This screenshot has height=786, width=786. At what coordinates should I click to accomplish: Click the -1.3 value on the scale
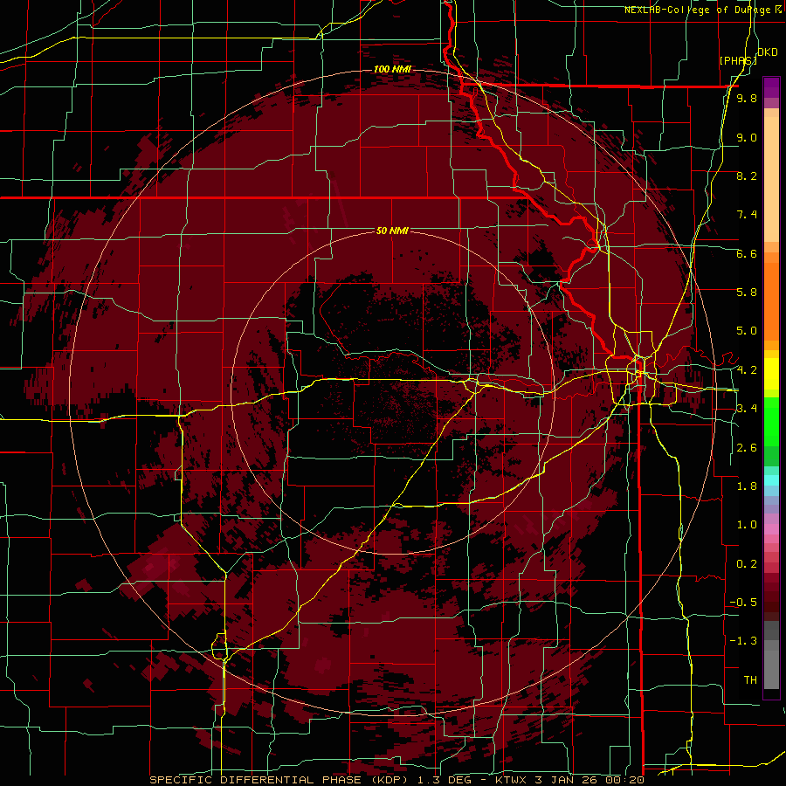pos(743,641)
